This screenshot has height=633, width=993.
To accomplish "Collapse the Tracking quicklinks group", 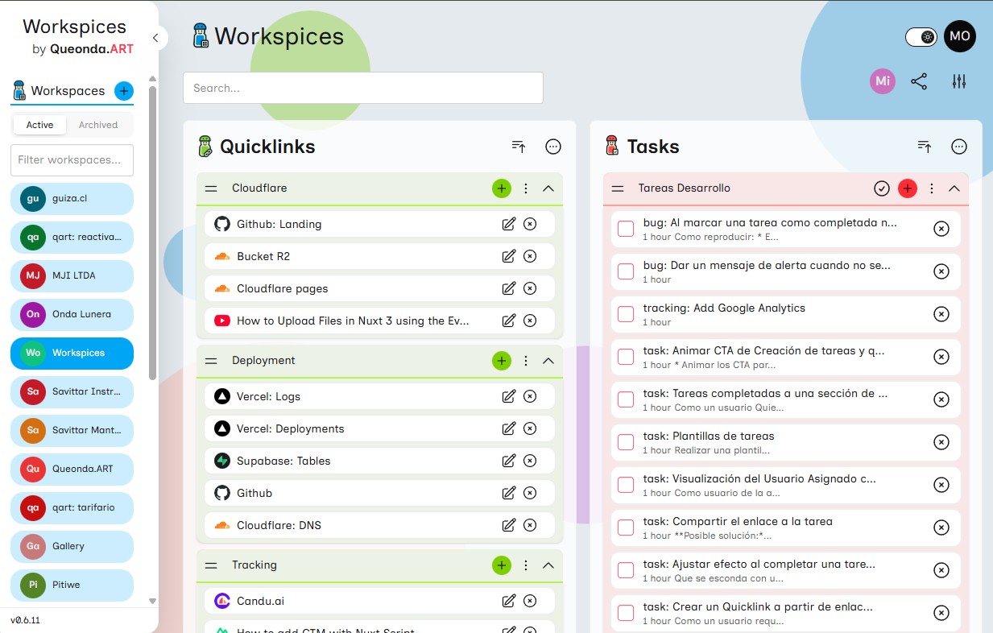I will click(548, 565).
